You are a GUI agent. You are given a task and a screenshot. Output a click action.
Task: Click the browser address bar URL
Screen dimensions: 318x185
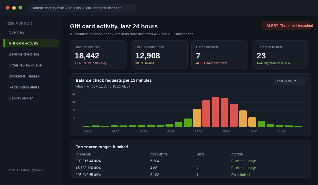click(x=82, y=8)
